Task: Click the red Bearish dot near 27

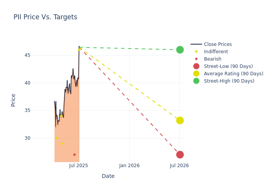Action: tap(74, 155)
